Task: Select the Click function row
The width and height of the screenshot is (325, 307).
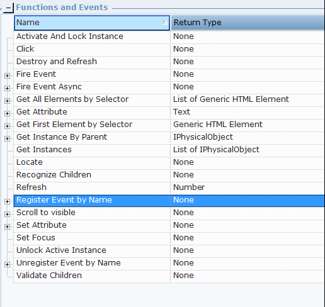Action: [x=169, y=49]
